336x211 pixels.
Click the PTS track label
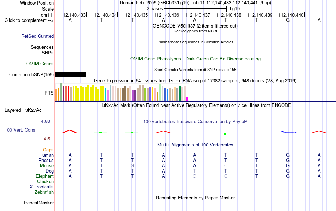click(x=49, y=93)
